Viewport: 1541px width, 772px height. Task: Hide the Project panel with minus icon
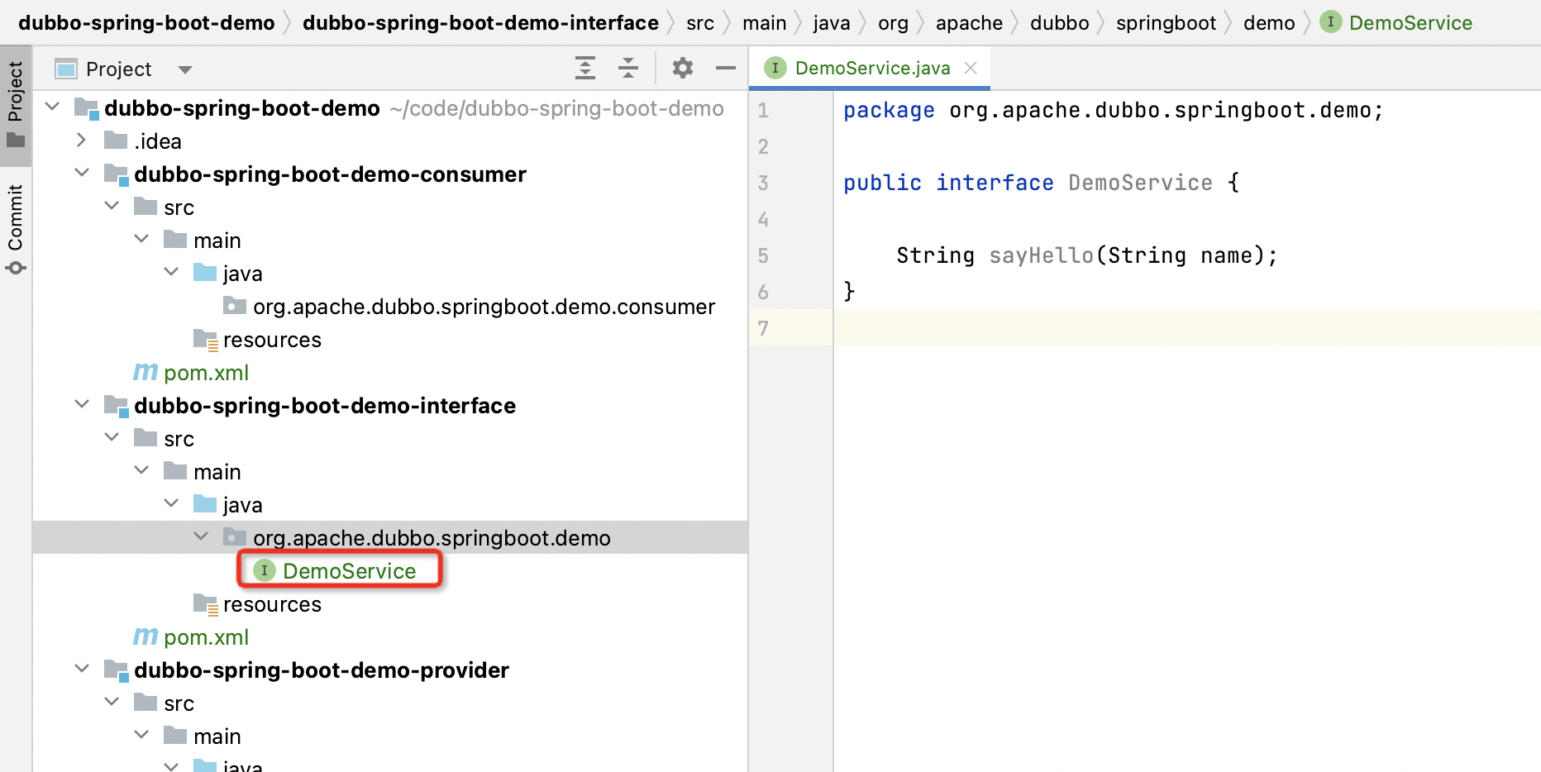pyautogui.click(x=726, y=69)
